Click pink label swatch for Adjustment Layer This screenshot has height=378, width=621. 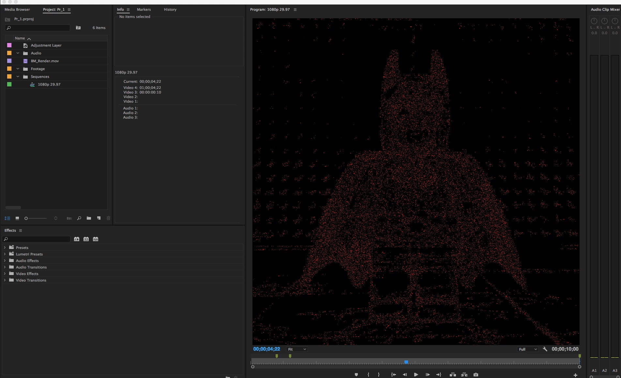[x=9, y=45]
